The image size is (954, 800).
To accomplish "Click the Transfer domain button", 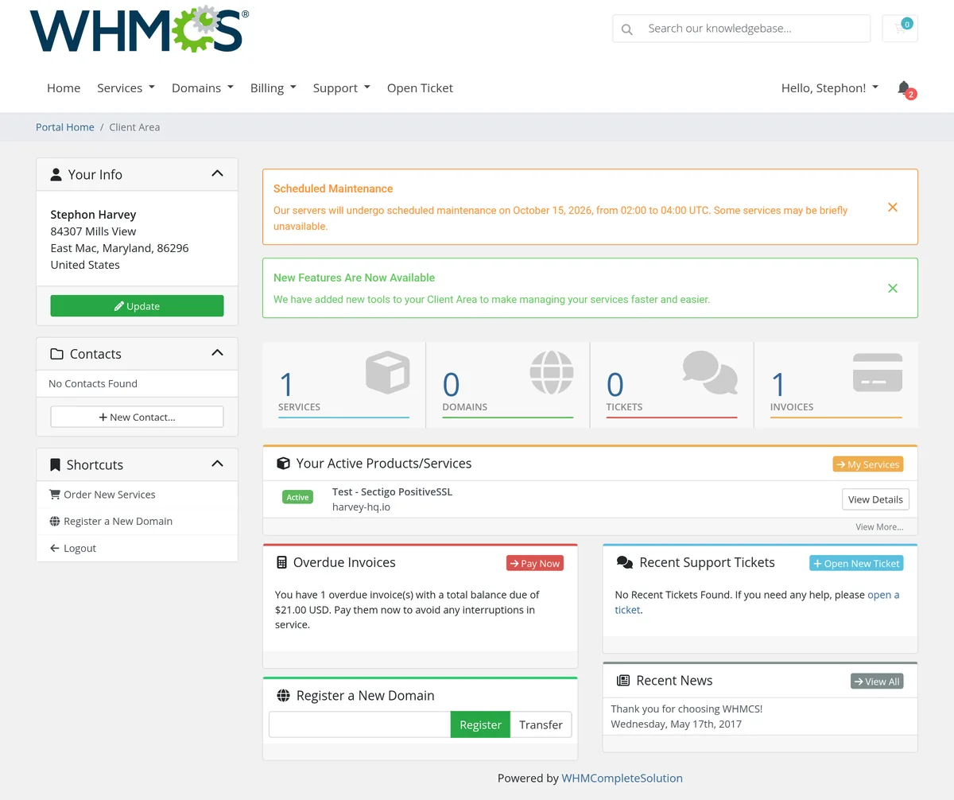I will pyautogui.click(x=541, y=724).
